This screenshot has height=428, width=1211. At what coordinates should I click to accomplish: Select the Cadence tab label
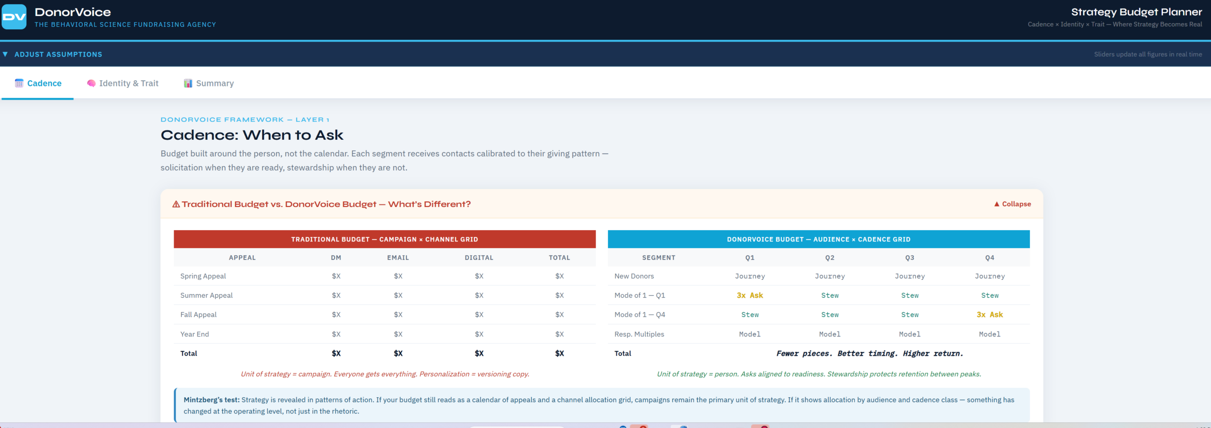pos(44,83)
